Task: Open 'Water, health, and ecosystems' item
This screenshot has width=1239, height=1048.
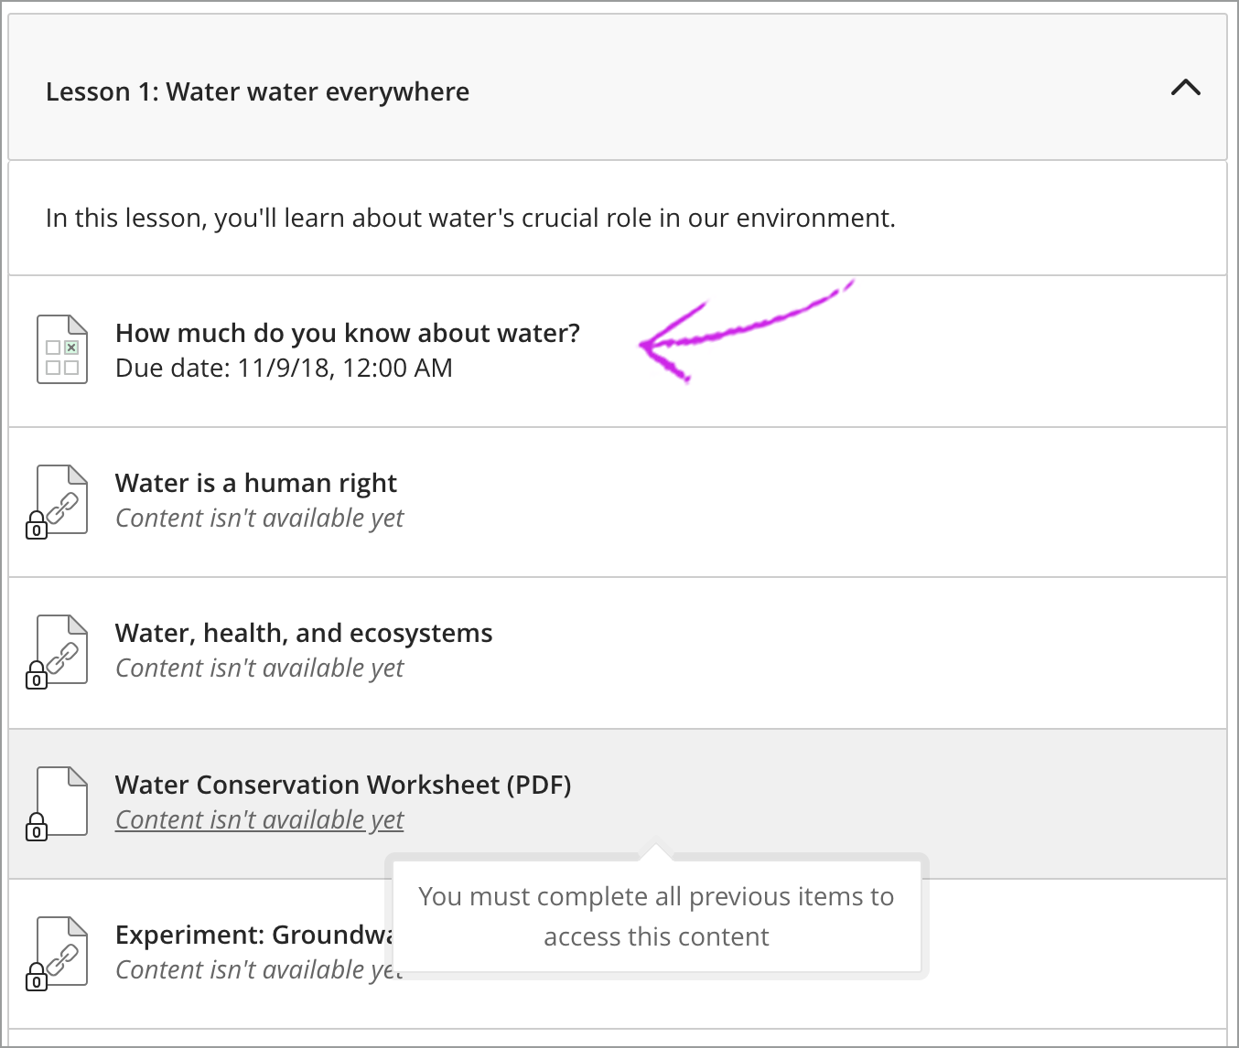Action: click(x=304, y=633)
